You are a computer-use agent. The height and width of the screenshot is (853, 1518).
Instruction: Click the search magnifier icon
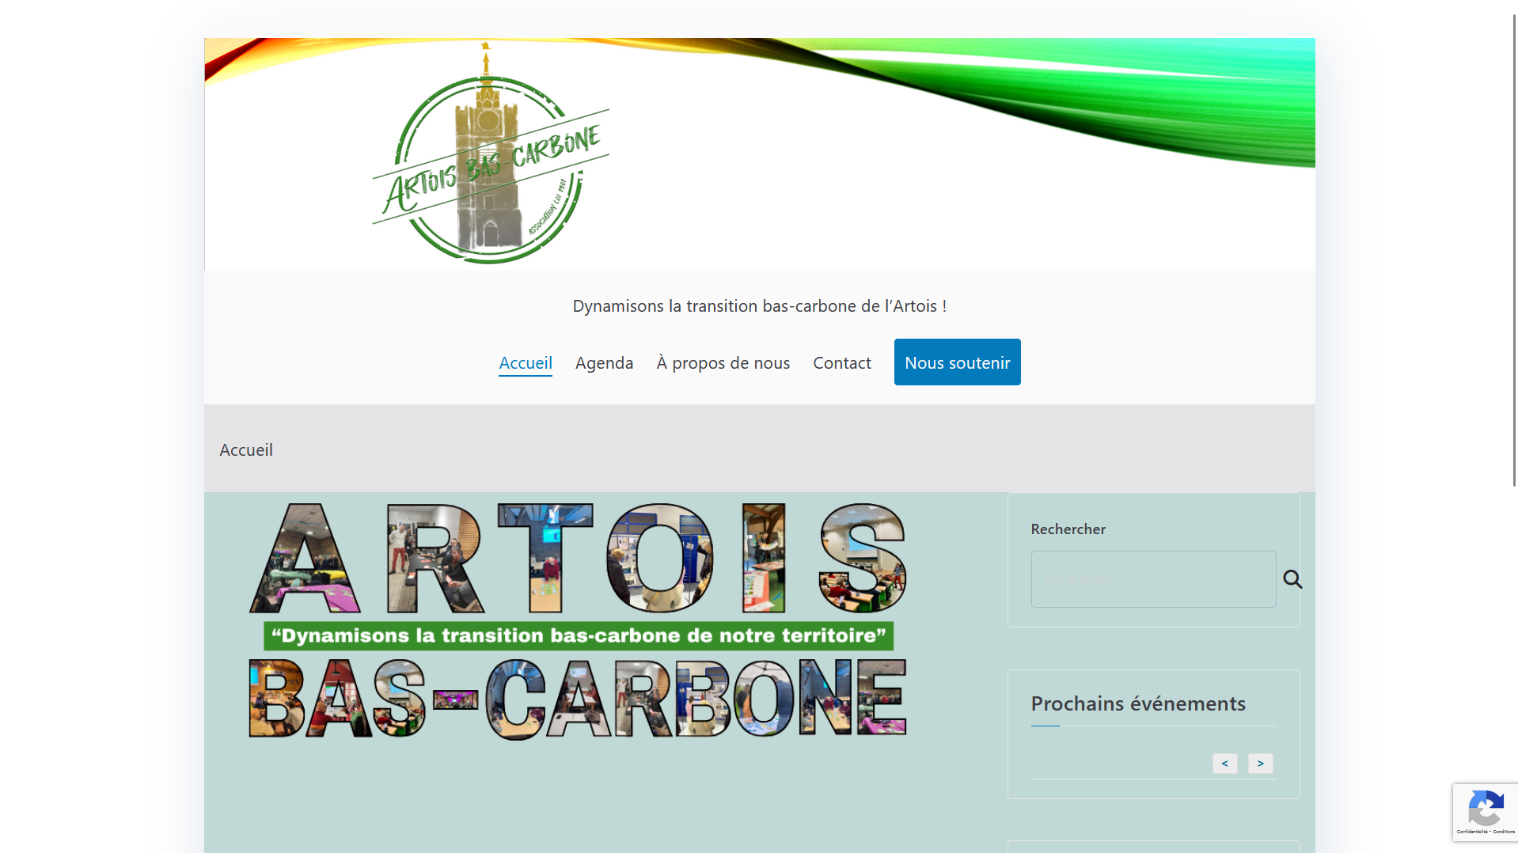[x=1292, y=579]
